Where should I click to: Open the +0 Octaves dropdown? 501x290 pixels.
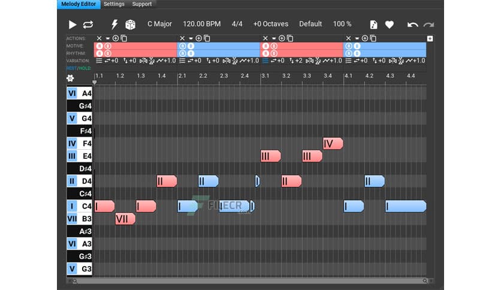(x=271, y=24)
